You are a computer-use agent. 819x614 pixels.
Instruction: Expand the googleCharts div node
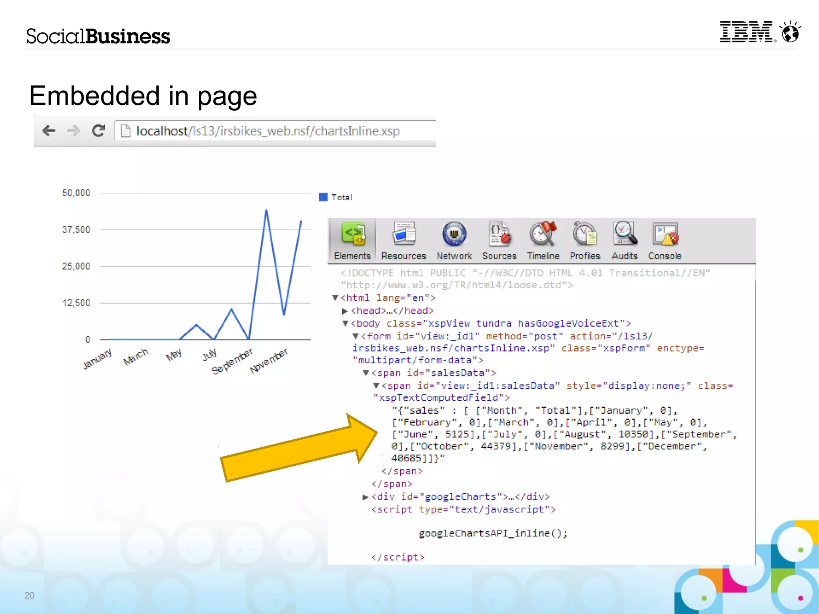(365, 497)
